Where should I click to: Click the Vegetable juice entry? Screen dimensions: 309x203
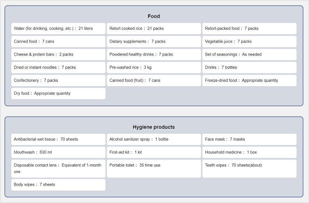click(249, 41)
